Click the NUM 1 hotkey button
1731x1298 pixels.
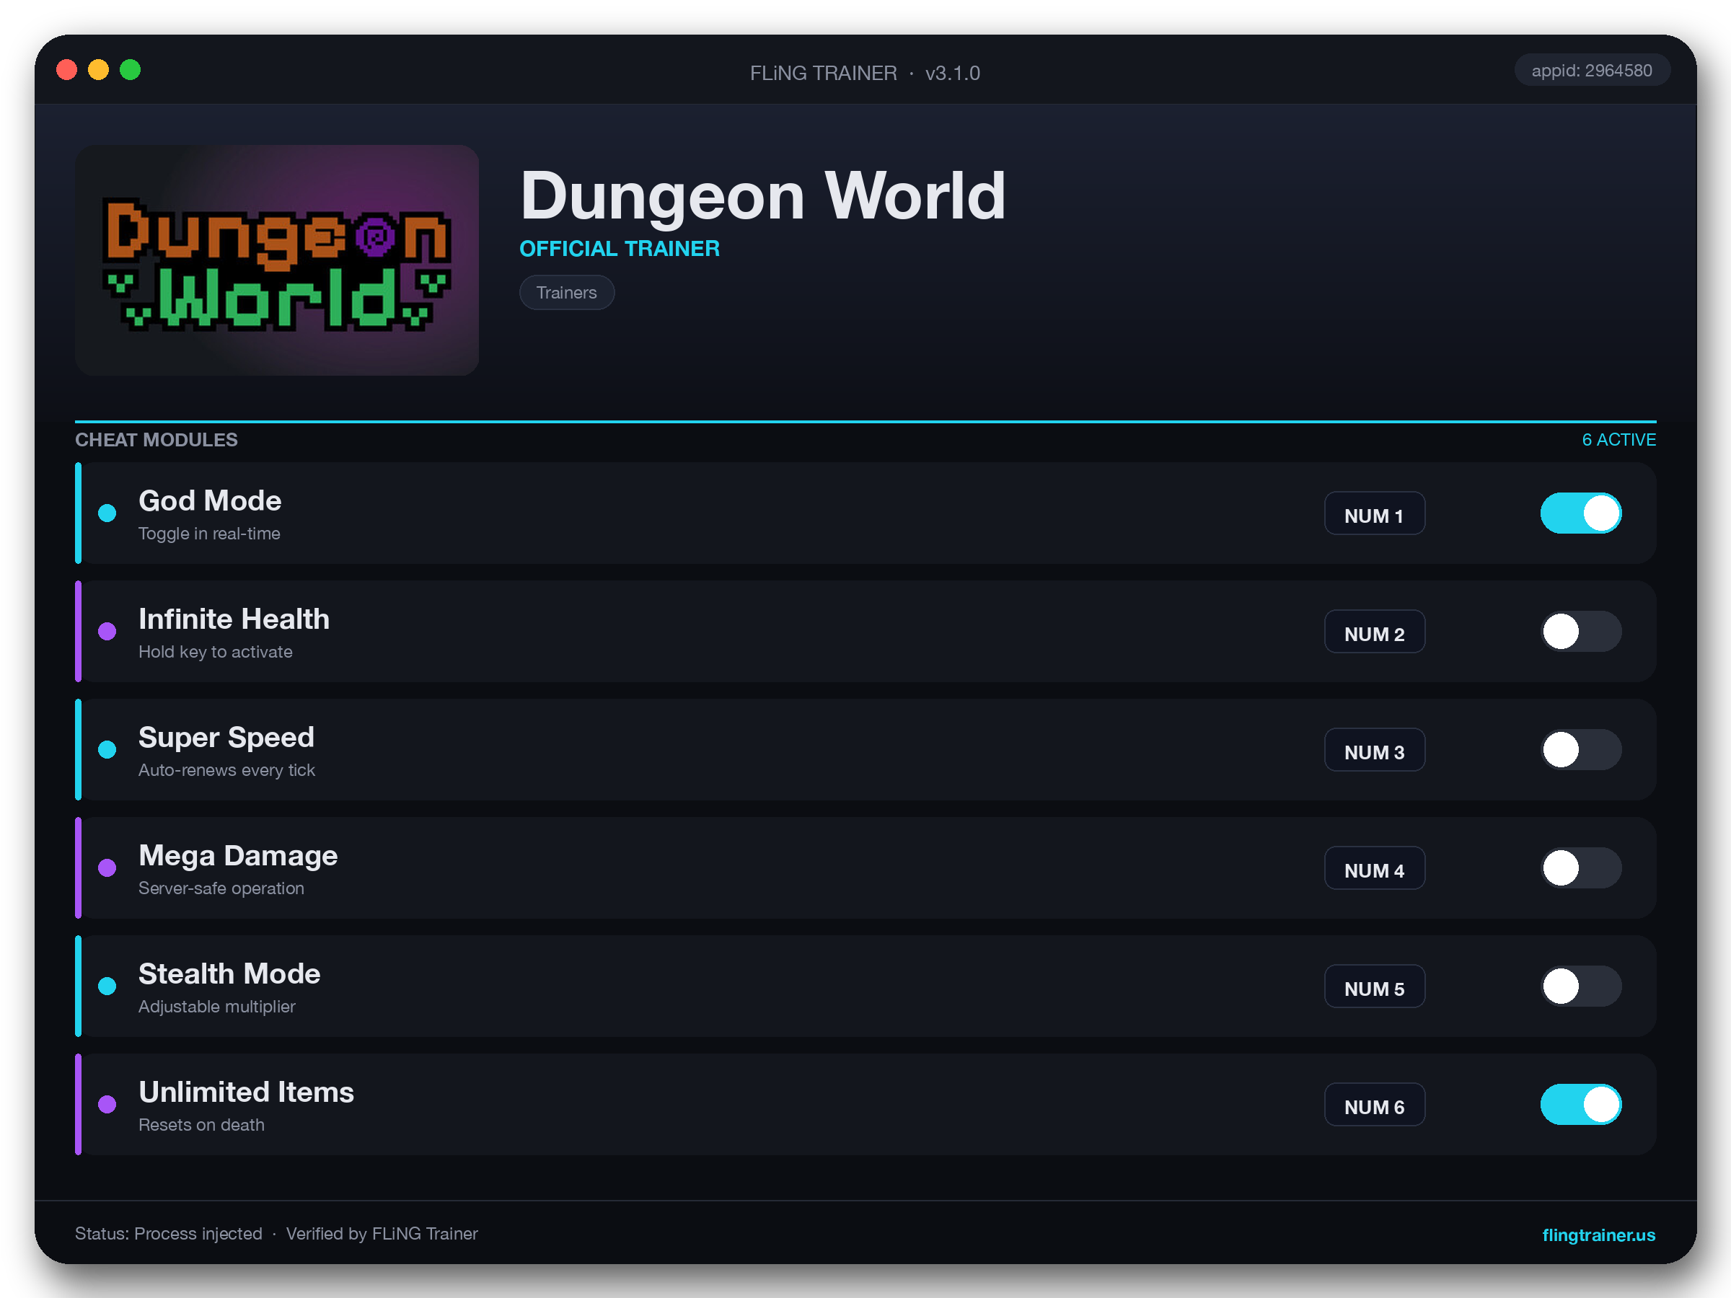coord(1374,513)
